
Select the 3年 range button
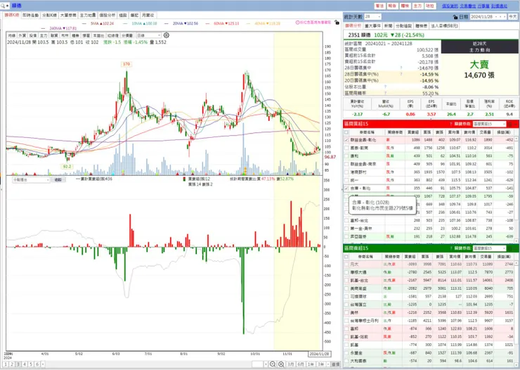pos(320,364)
